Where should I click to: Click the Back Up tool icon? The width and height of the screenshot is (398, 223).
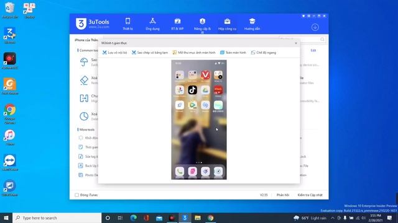click(x=81, y=165)
